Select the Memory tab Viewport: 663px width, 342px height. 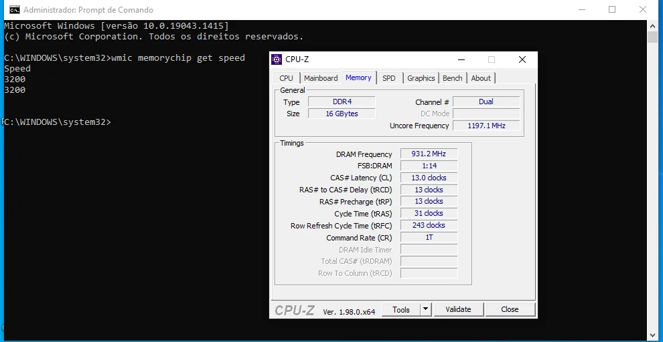click(358, 77)
